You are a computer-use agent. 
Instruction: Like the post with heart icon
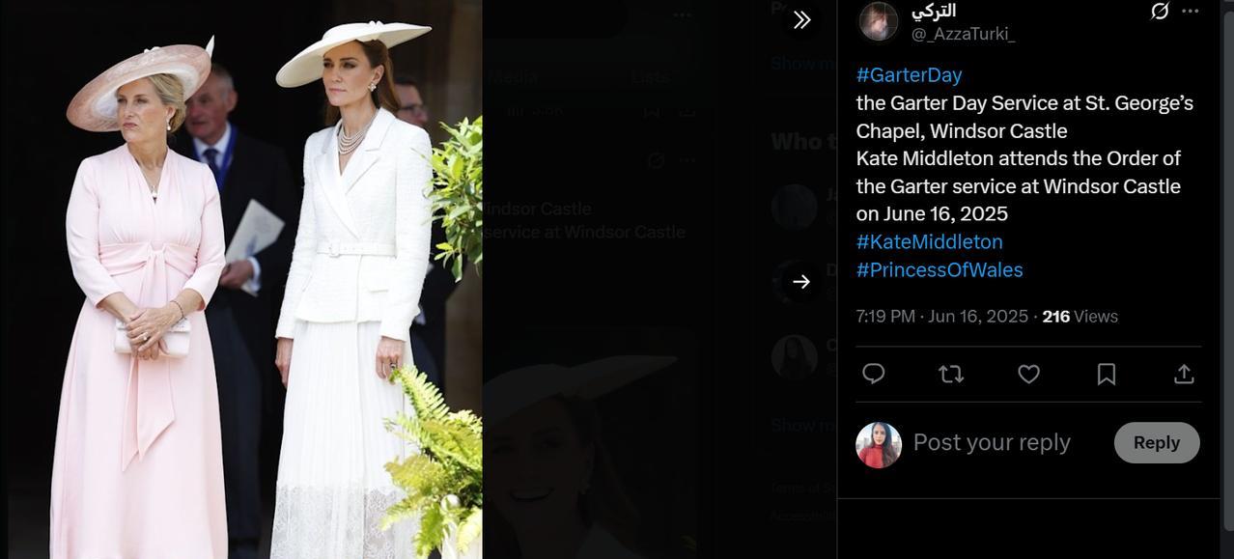click(x=1029, y=374)
